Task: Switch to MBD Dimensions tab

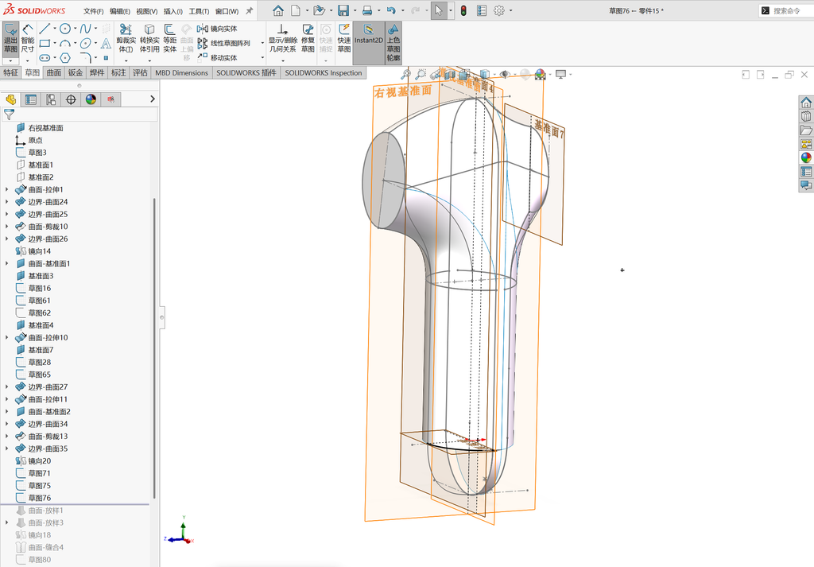Action: click(x=182, y=72)
